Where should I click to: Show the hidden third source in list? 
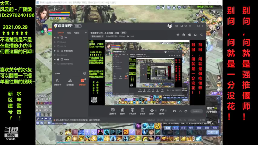coord(55,46)
